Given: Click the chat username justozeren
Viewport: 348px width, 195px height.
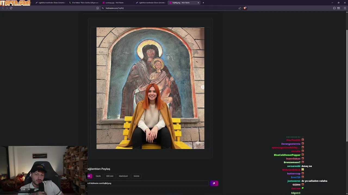Looking at the screenshot, I should click(x=294, y=181).
